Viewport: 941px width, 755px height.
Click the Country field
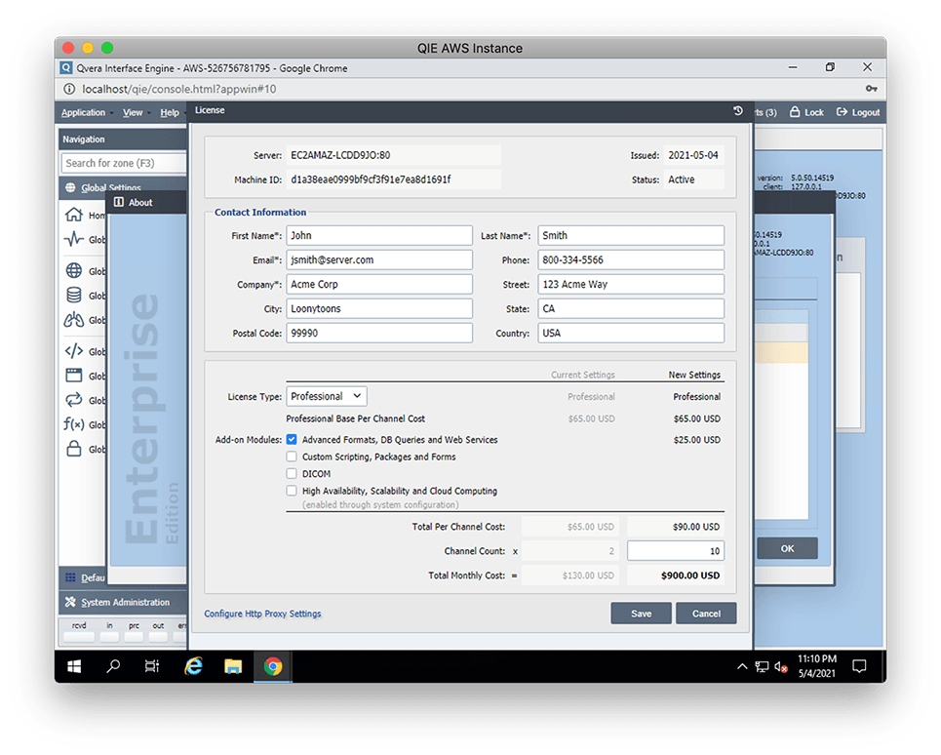click(x=631, y=333)
